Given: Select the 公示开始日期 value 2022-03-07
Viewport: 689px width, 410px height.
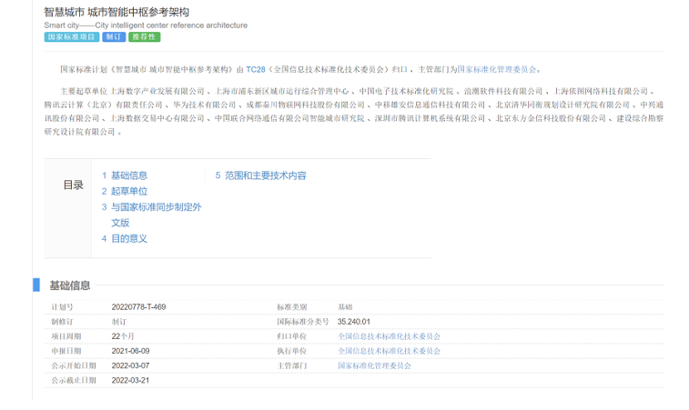Looking at the screenshot, I should tap(130, 365).
